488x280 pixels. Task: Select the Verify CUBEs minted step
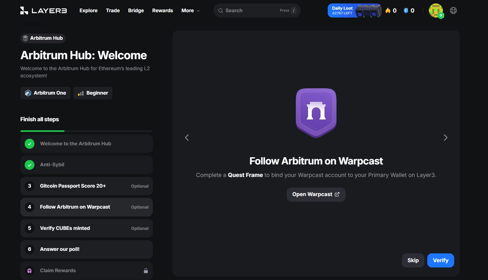pos(86,228)
